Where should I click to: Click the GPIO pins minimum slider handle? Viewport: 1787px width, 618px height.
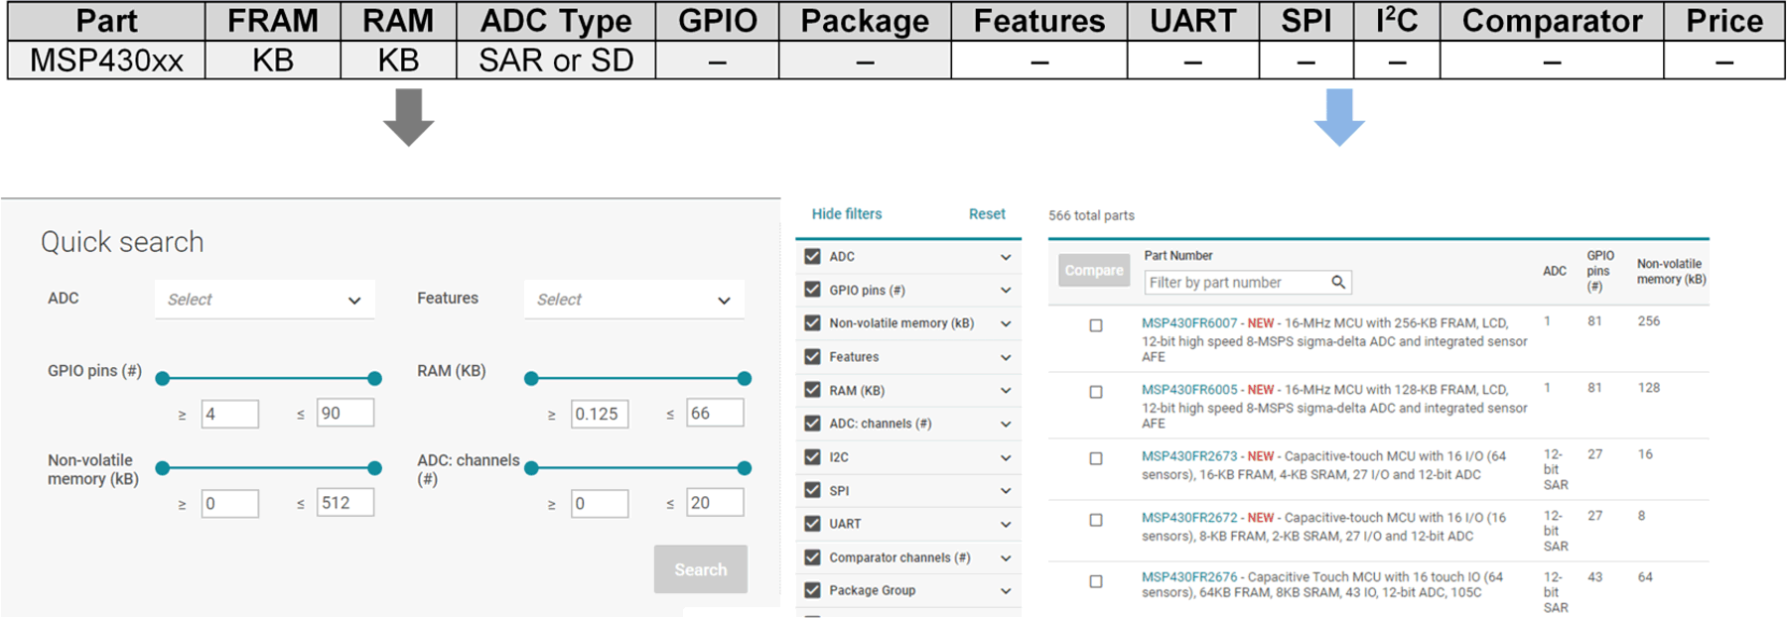tap(163, 379)
